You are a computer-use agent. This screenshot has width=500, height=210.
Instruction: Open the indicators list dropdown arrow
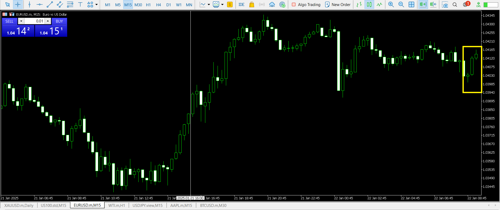(222, 4)
